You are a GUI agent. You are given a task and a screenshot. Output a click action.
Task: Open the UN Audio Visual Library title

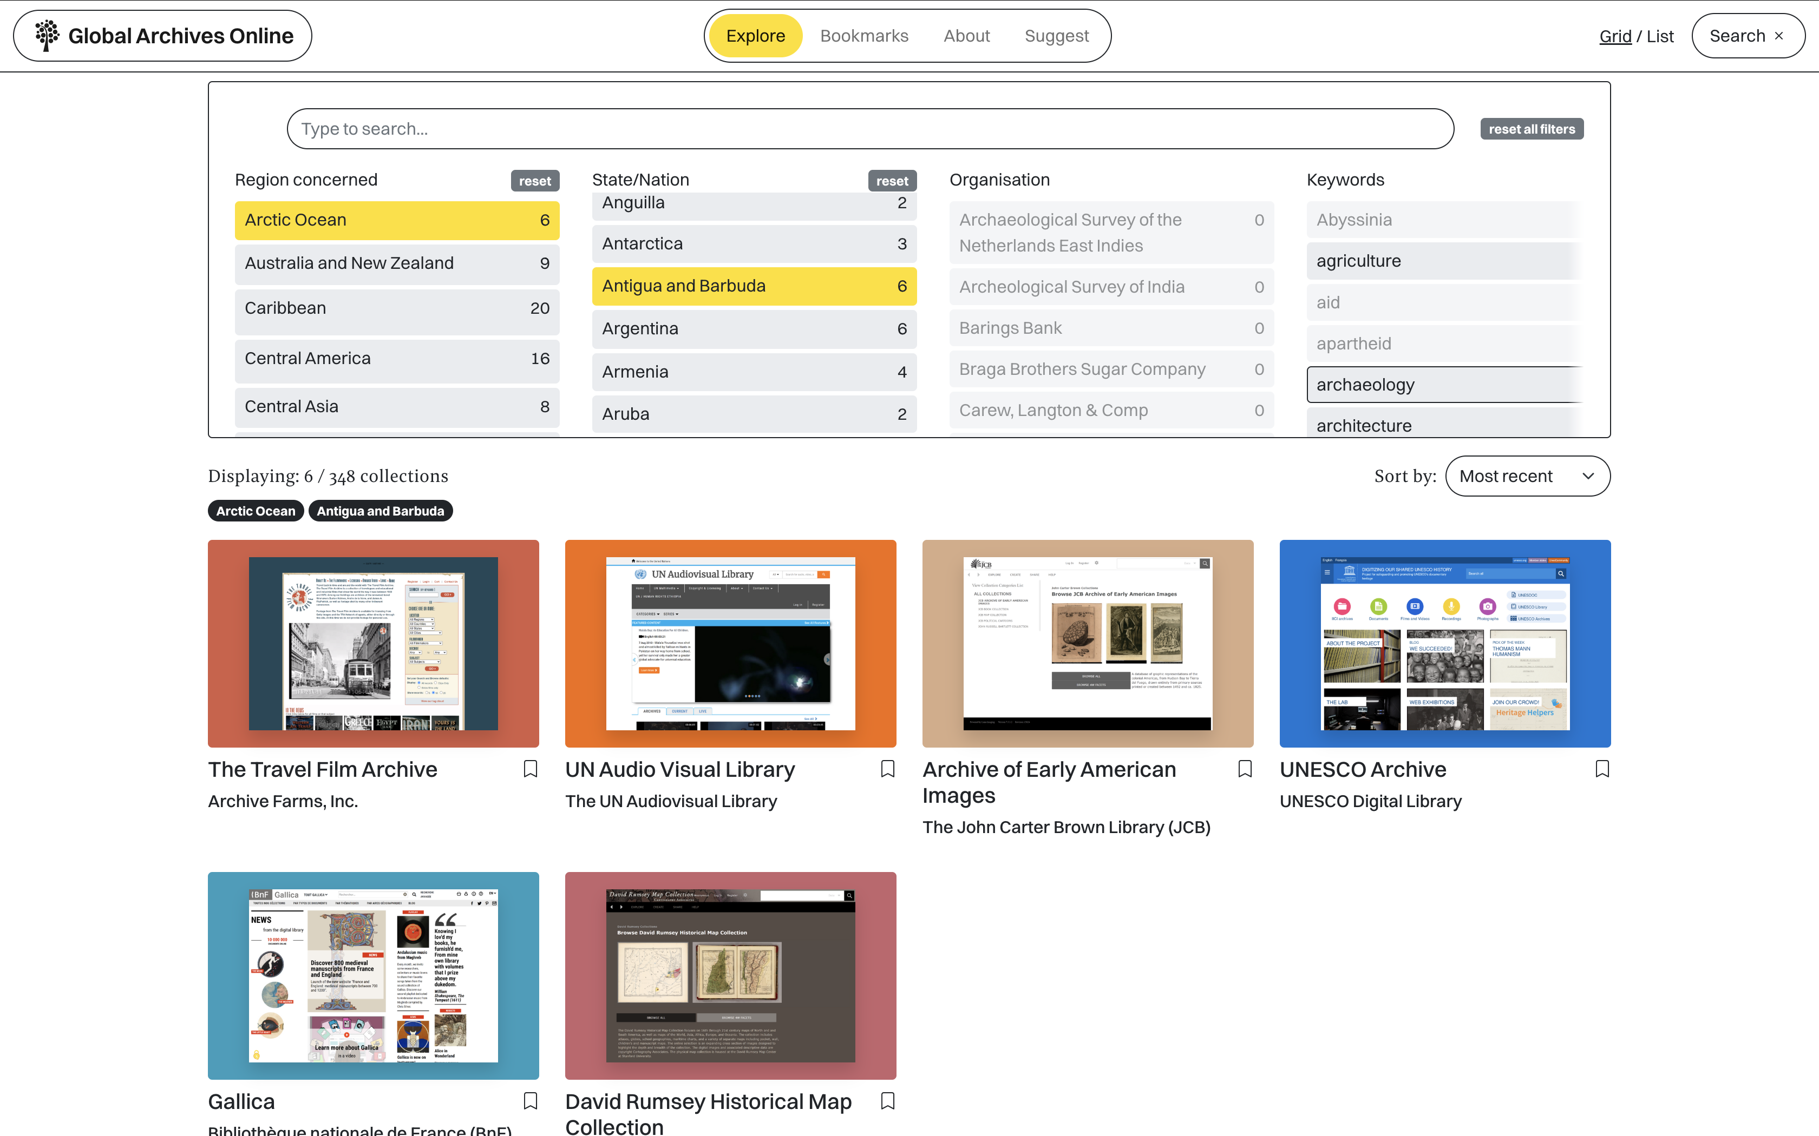[x=679, y=769]
